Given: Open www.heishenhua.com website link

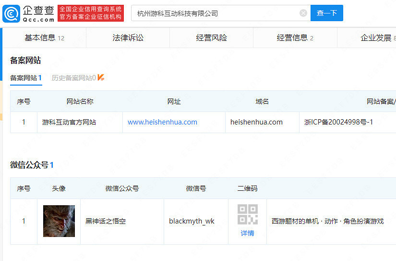Looking at the screenshot, I should (x=162, y=122).
